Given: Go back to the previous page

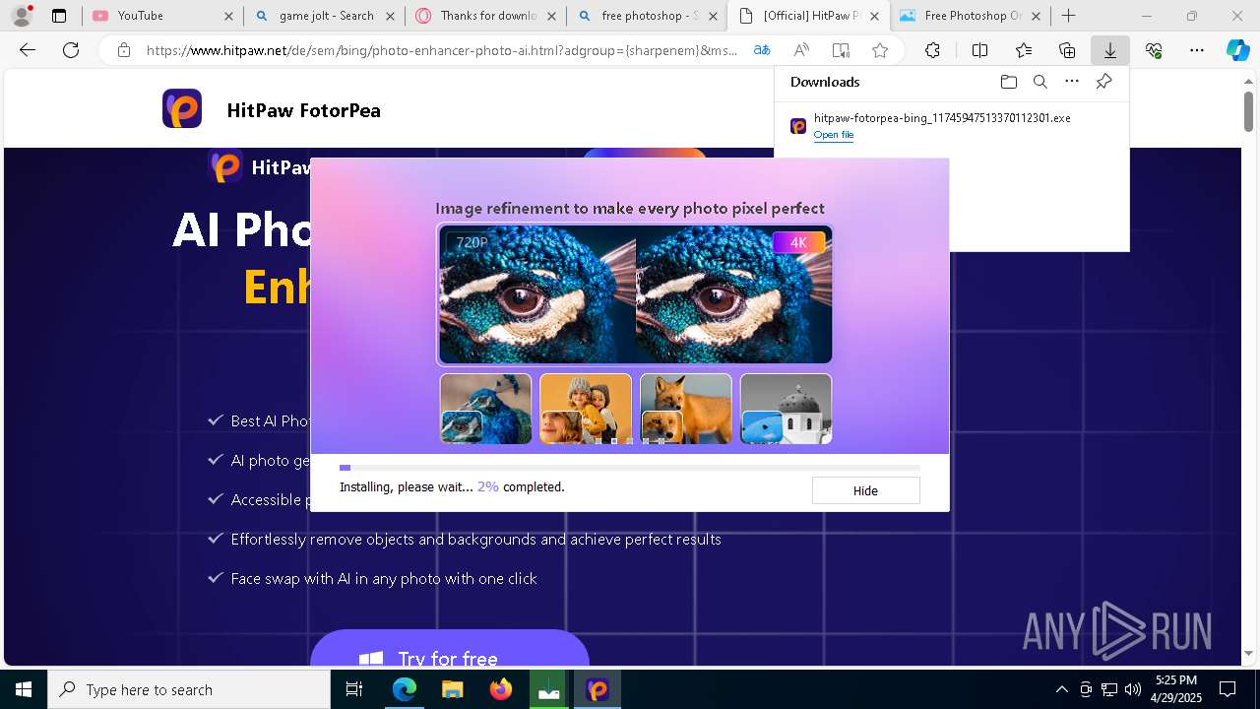Looking at the screenshot, I should pos(28,50).
